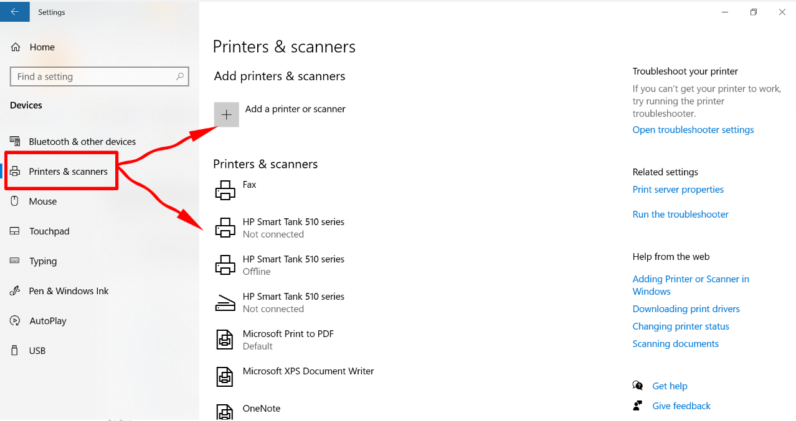Open Touchpad settings
This screenshot has width=796, height=421.
(49, 231)
